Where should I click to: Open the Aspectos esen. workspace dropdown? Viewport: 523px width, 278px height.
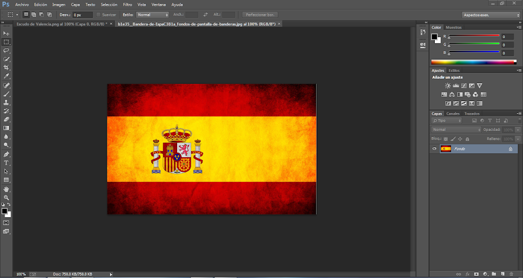point(491,15)
